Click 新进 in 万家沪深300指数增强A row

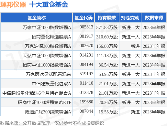(135, 46)
